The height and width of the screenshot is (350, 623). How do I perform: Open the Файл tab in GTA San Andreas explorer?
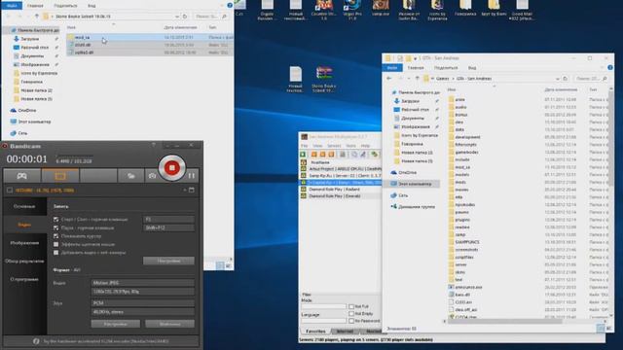tap(392, 68)
